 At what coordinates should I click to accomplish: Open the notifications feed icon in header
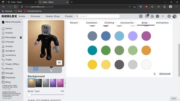pyautogui.click(x=141, y=16)
